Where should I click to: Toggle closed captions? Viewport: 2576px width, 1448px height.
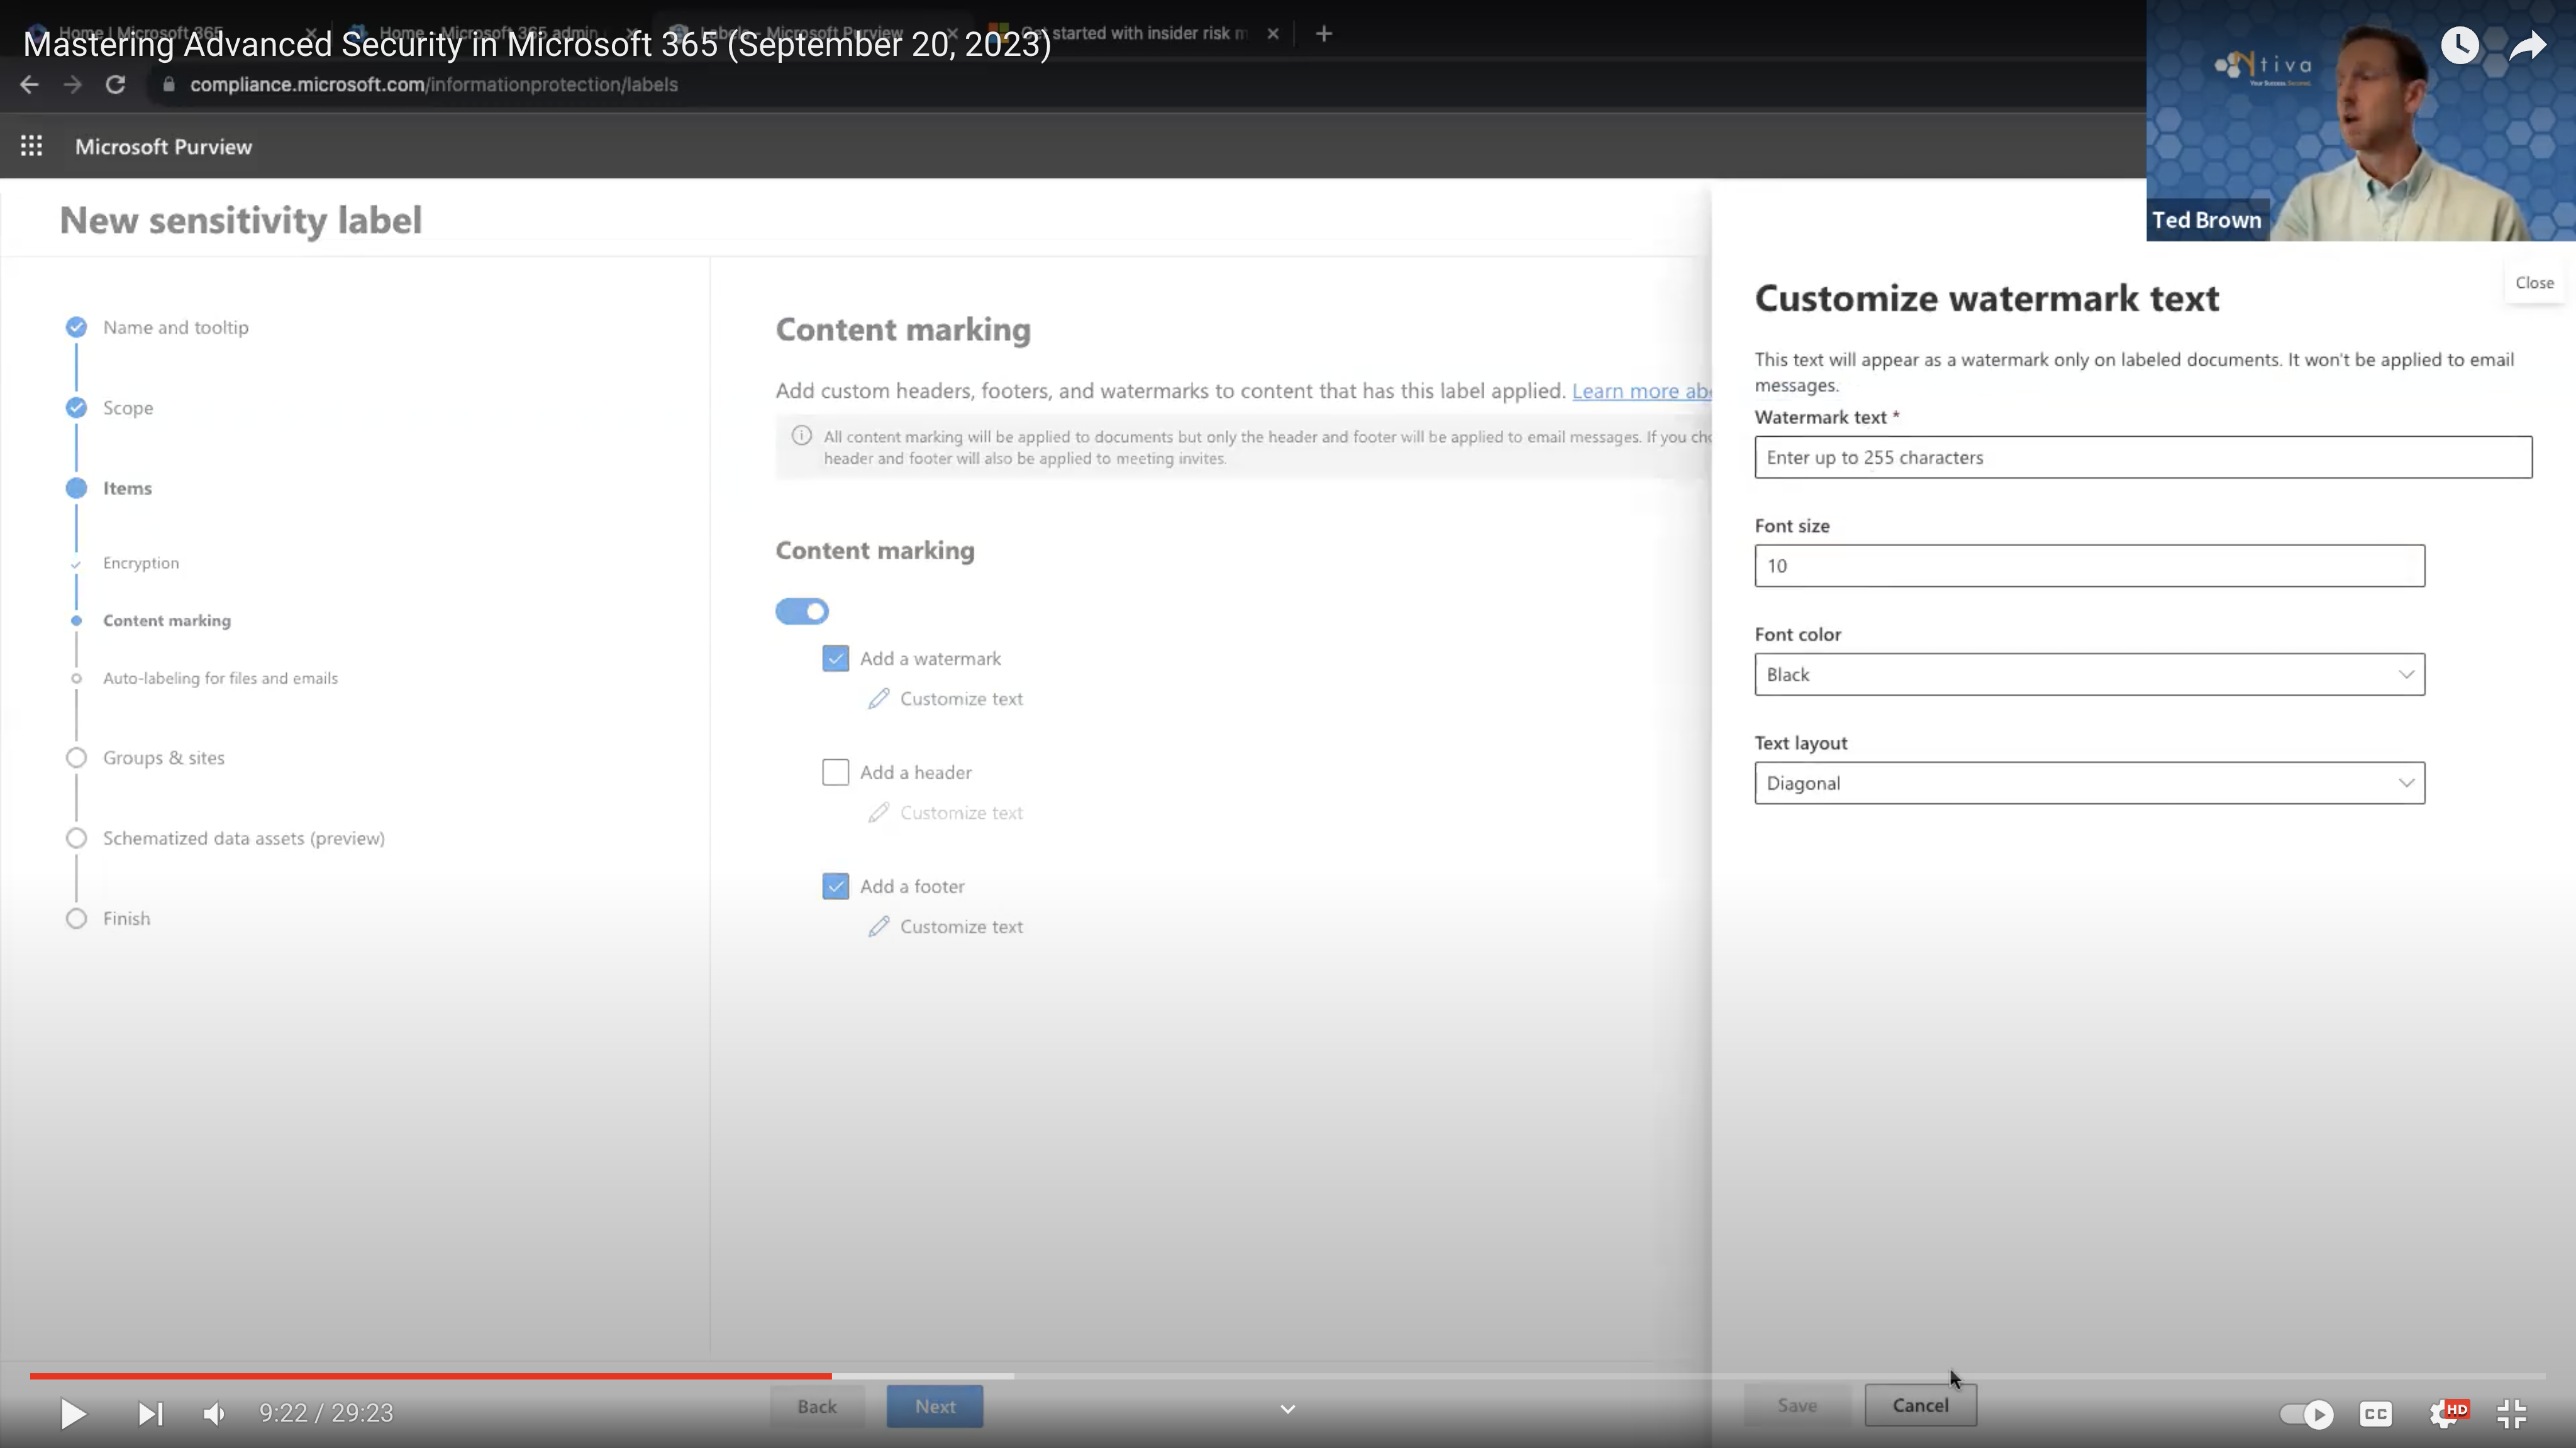2376,1413
